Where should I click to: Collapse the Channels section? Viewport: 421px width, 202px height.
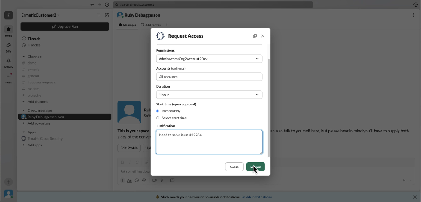24,57
